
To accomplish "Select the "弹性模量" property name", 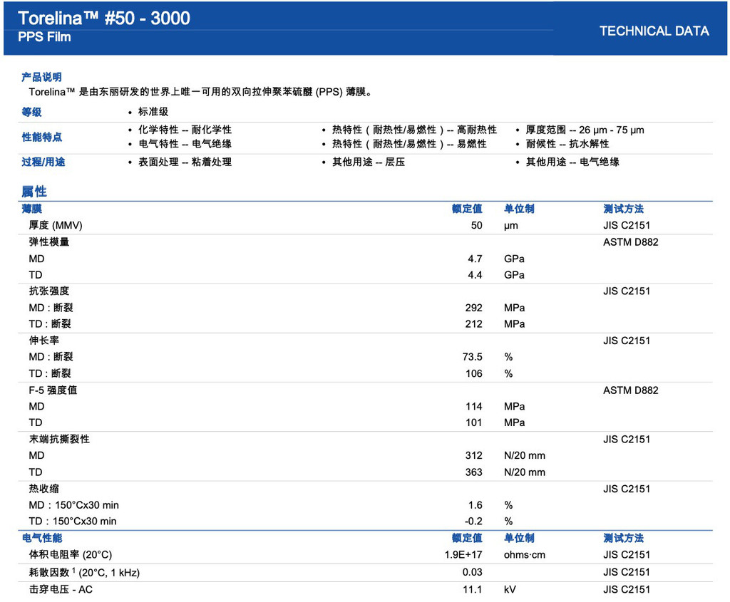I will (49, 242).
